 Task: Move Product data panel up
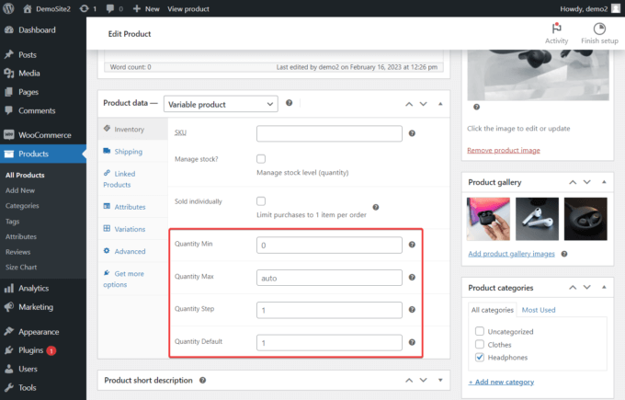409,104
